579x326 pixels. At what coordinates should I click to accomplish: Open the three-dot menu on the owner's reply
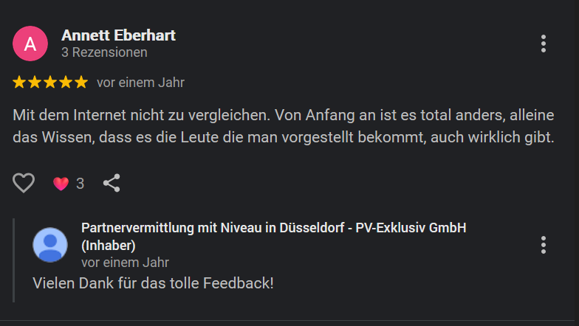coord(544,245)
